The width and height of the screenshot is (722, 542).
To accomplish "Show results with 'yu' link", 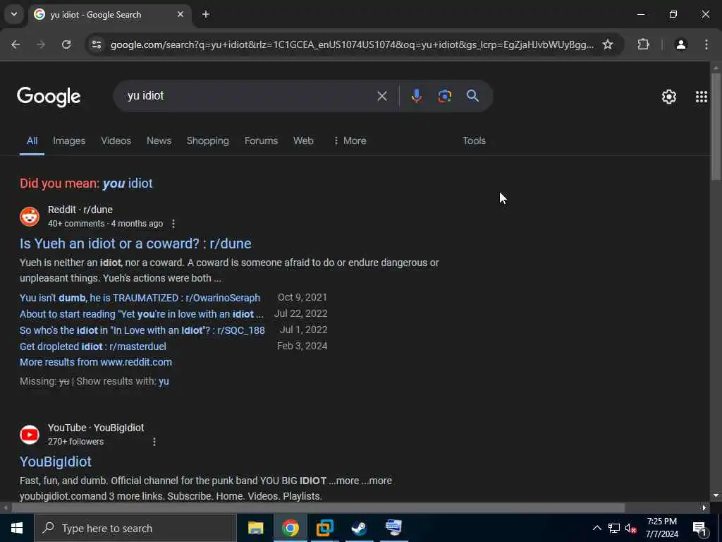I will click(x=164, y=381).
